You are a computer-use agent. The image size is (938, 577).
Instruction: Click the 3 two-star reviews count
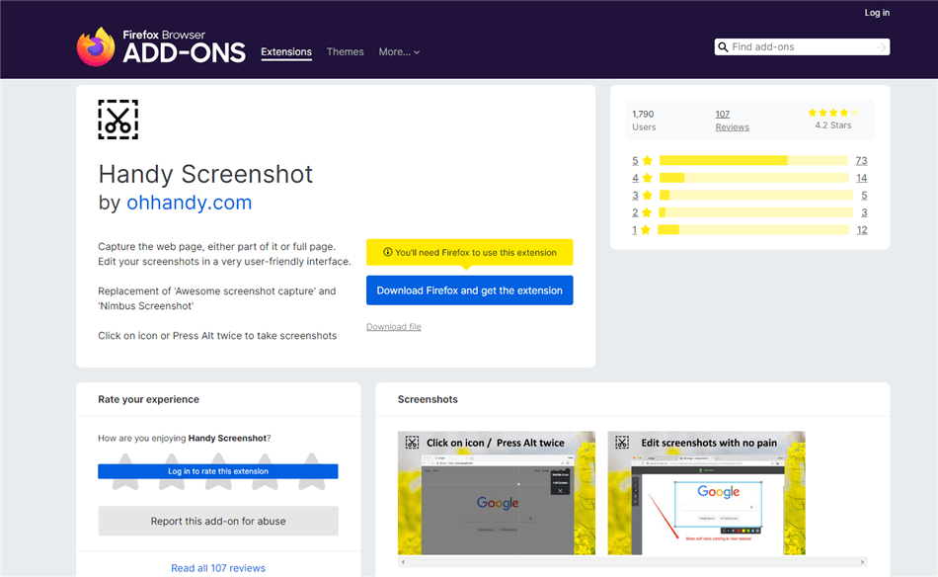tap(864, 212)
